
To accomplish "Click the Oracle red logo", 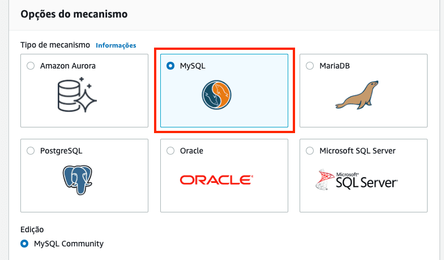I will click(x=216, y=180).
